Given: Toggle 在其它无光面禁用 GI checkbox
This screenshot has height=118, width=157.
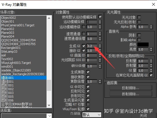Looking at the screenshot, I should tap(151, 75).
